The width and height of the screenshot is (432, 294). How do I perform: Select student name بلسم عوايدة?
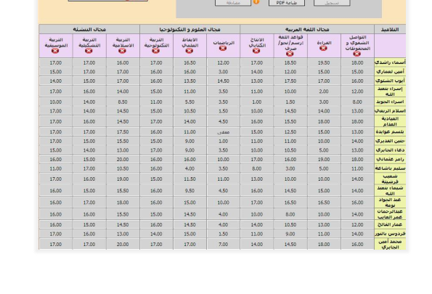tap(390, 131)
